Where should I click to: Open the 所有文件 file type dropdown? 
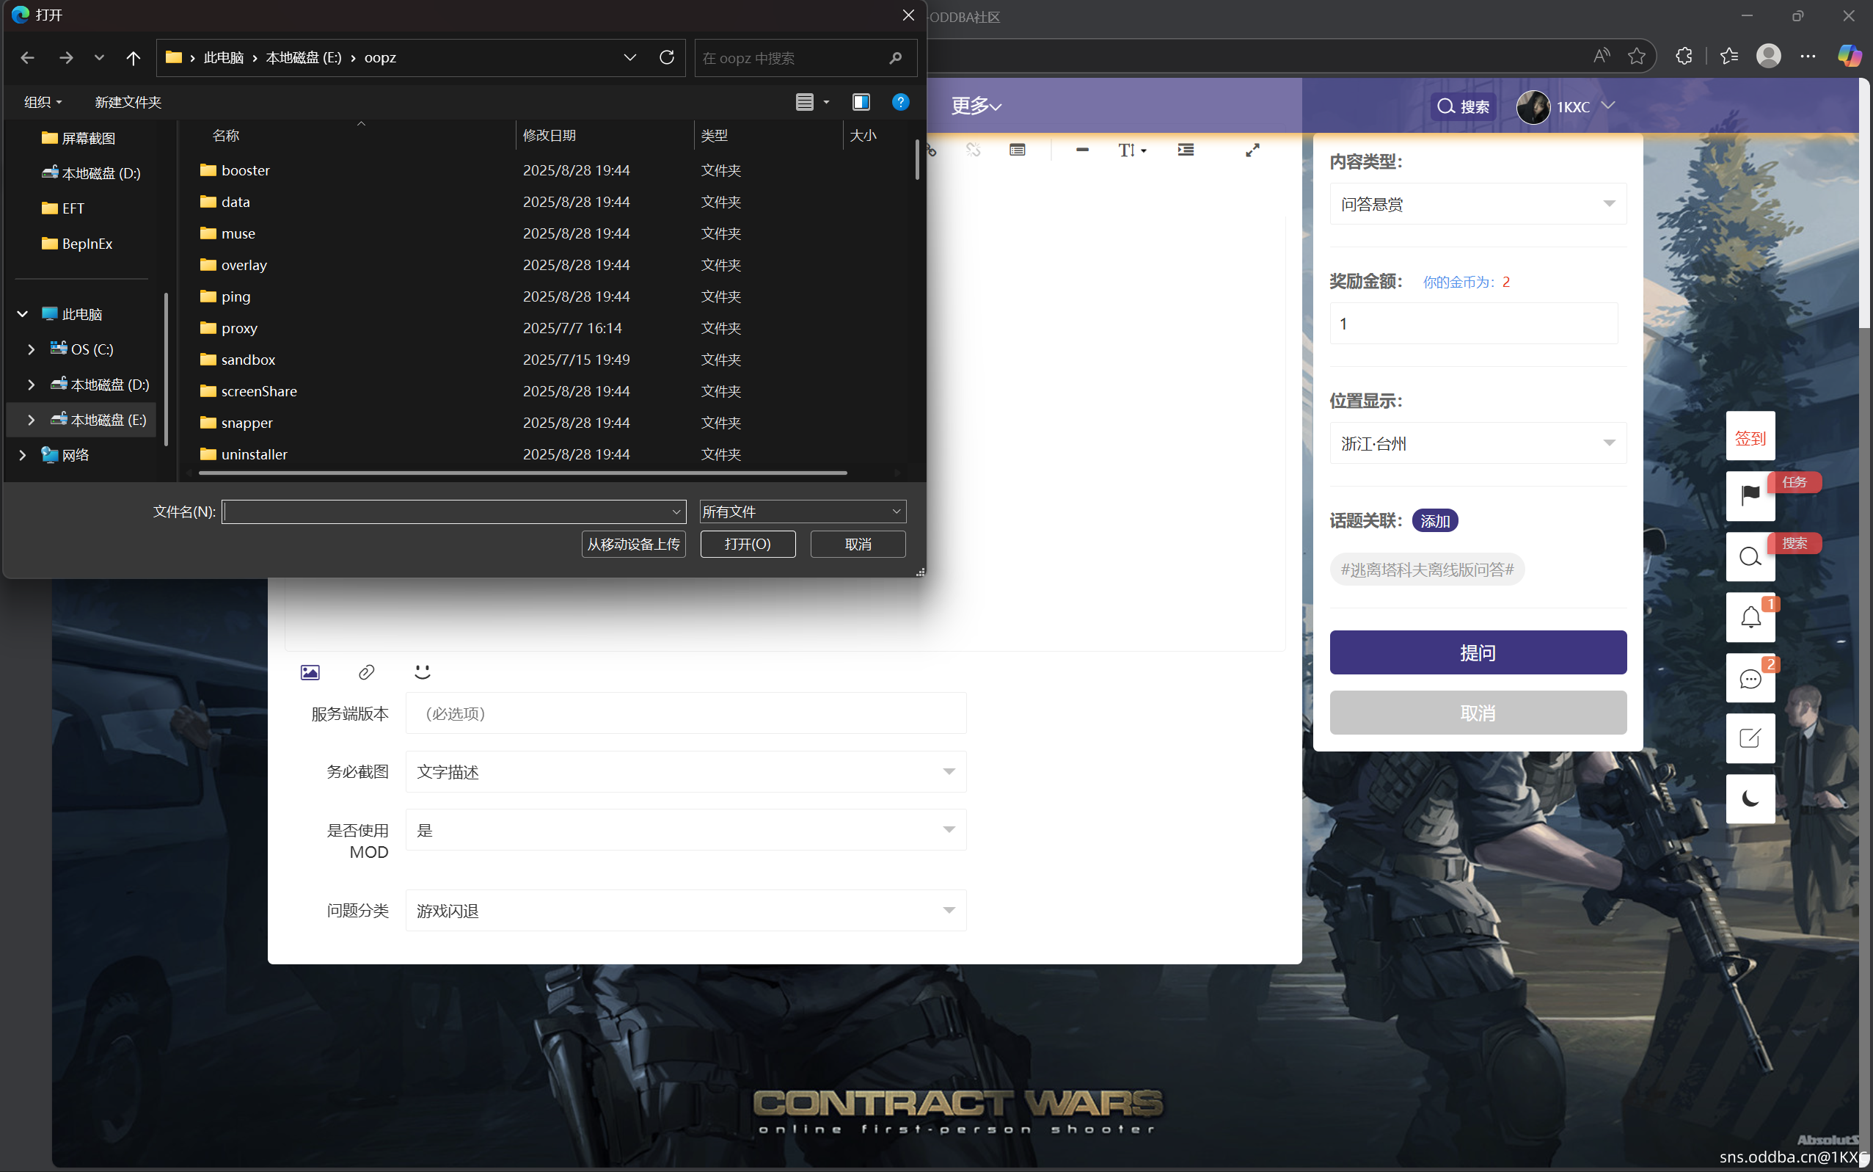[803, 512]
